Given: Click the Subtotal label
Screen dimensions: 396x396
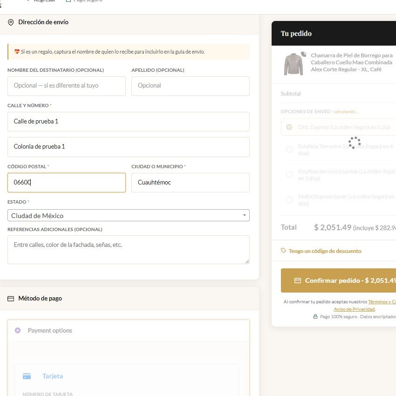Looking at the screenshot, I should [x=291, y=94].
